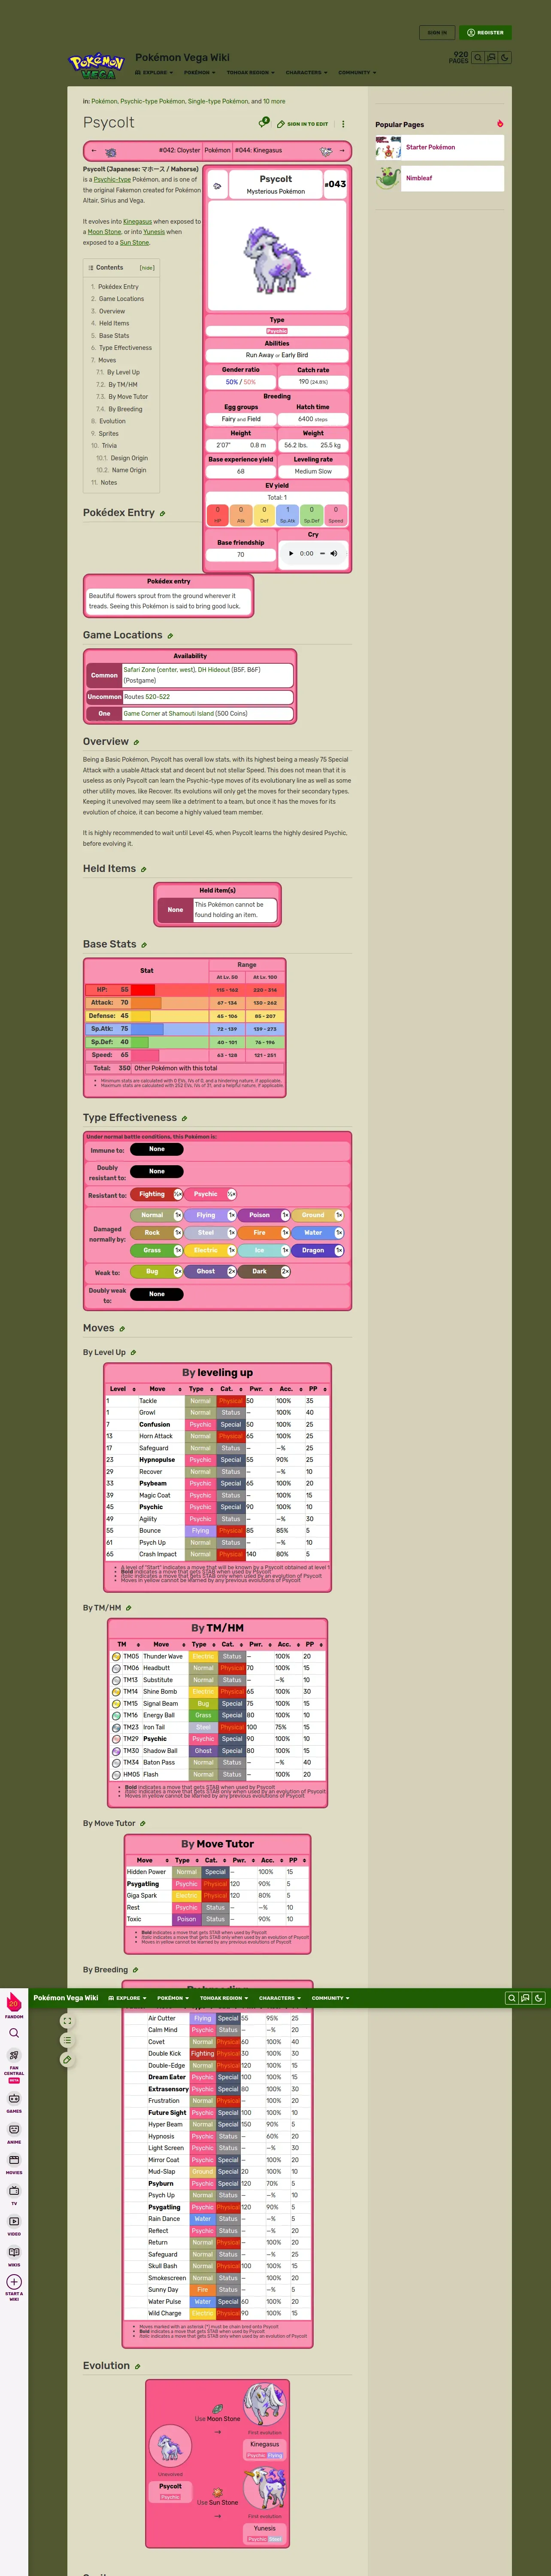The width and height of the screenshot is (551, 2576).
Task: Click floating pencil edit tool icon
Action: pos(67,2059)
